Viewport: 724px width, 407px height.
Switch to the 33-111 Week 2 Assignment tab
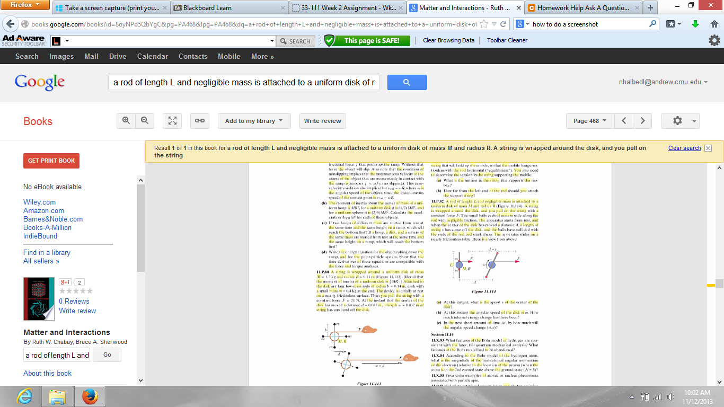tap(348, 8)
